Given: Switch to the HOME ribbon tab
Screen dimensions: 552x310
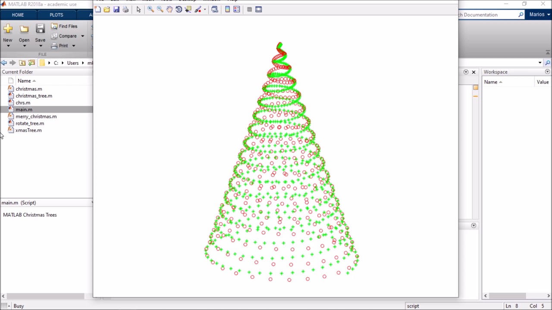Looking at the screenshot, I should click(18, 15).
